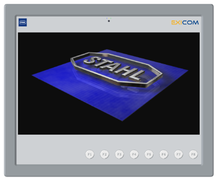The image size is (223, 182).
Task: Activate the F3 function key
Action: (x=119, y=154)
